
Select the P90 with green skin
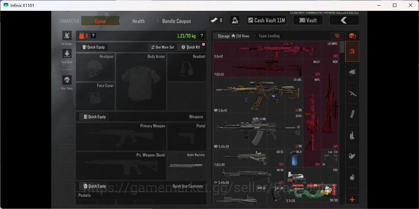click(312, 185)
